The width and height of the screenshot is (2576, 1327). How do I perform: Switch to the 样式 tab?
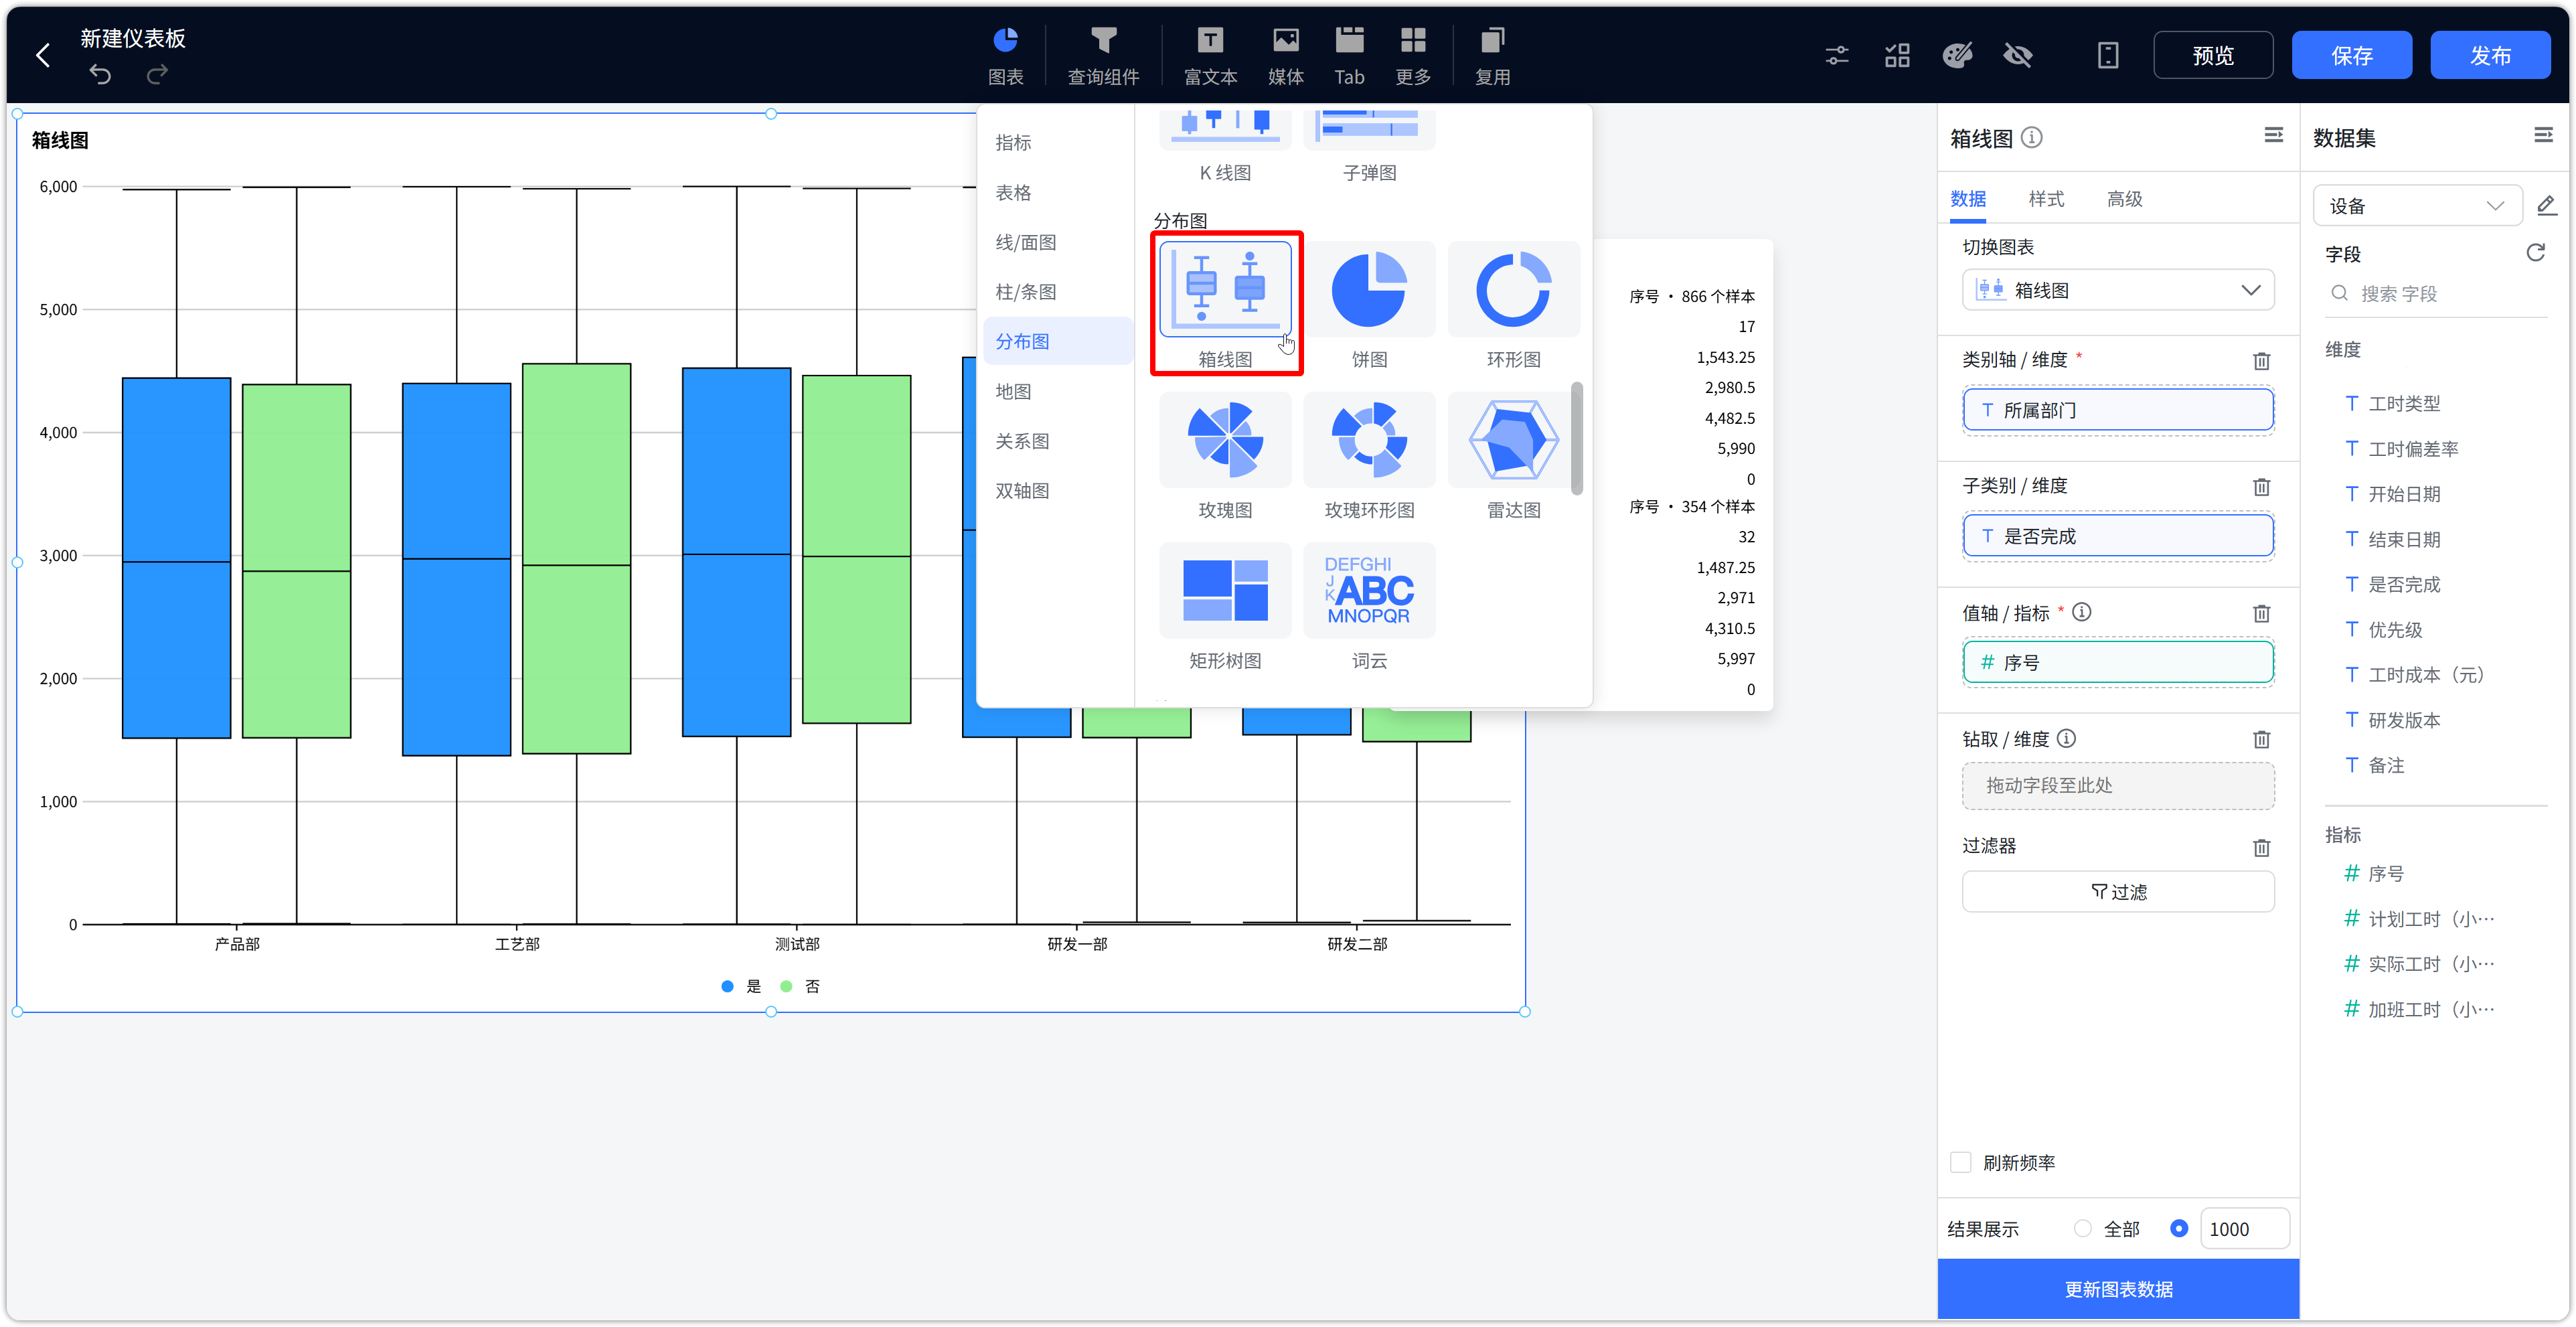pos(2045,198)
